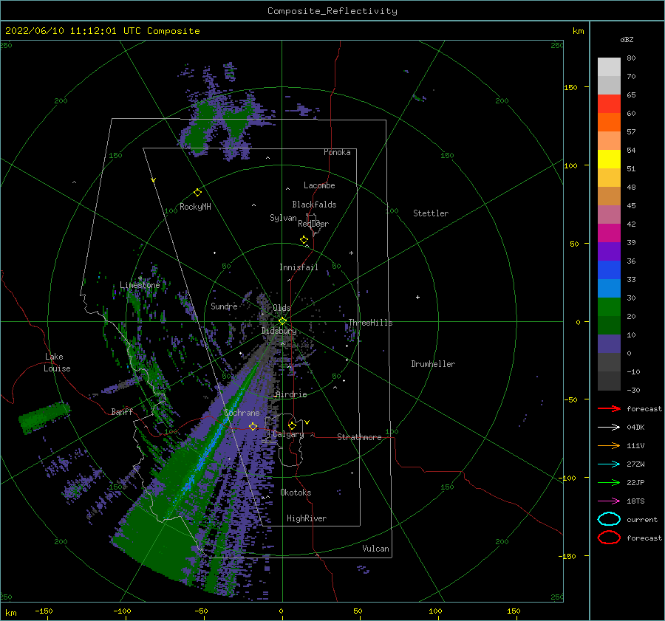The image size is (665, 621).
Task: Click the 150 tick on right axis
Action: [x=570, y=87]
